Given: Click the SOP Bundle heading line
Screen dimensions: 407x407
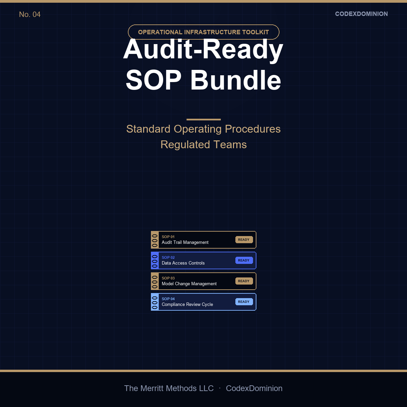Looking at the screenshot, I should pos(203,80).
